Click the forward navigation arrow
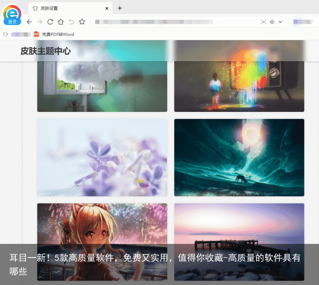Viewport: 319px width, 285px height. [x=40, y=21]
